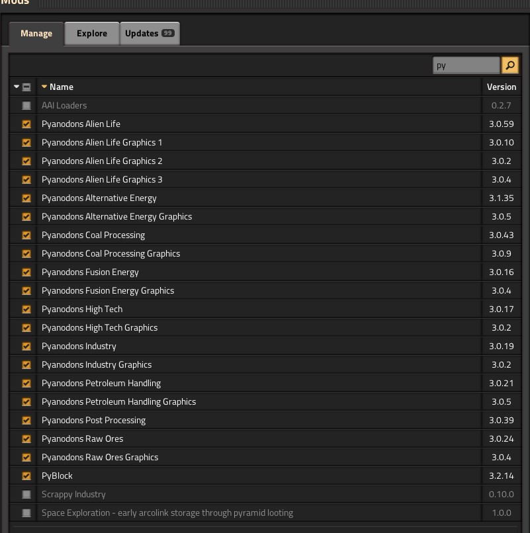Toggle Pyanodons Alternative Energy Graphics checkbox

26,216
